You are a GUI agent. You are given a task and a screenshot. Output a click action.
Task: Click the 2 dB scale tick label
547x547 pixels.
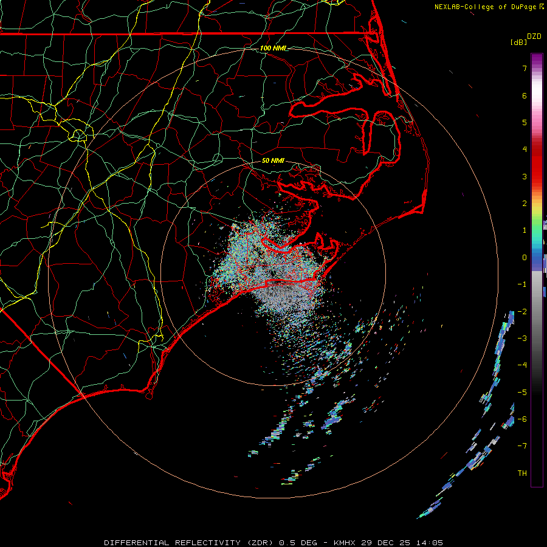525,204
